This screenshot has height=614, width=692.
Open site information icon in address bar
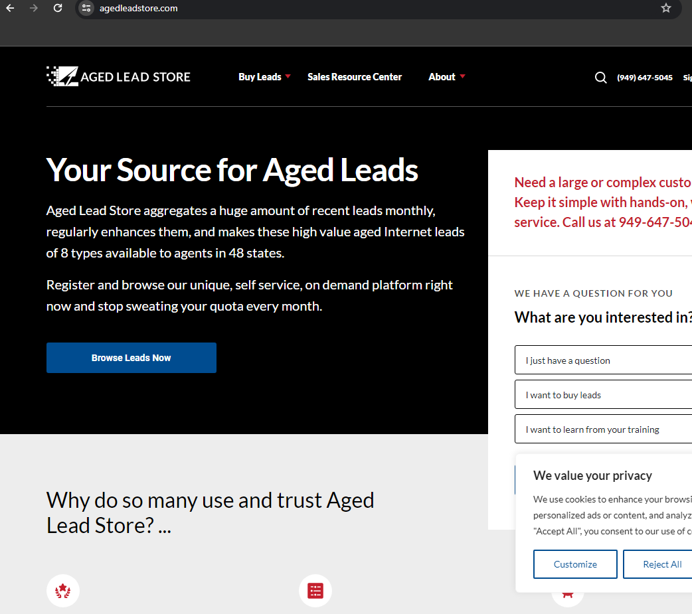point(86,8)
